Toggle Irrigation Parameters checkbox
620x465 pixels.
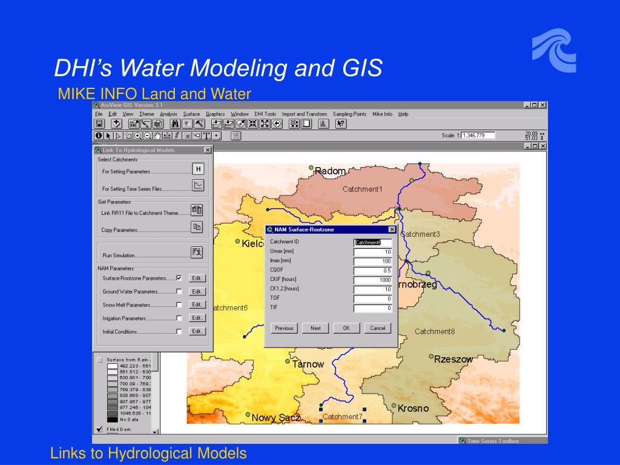point(179,318)
